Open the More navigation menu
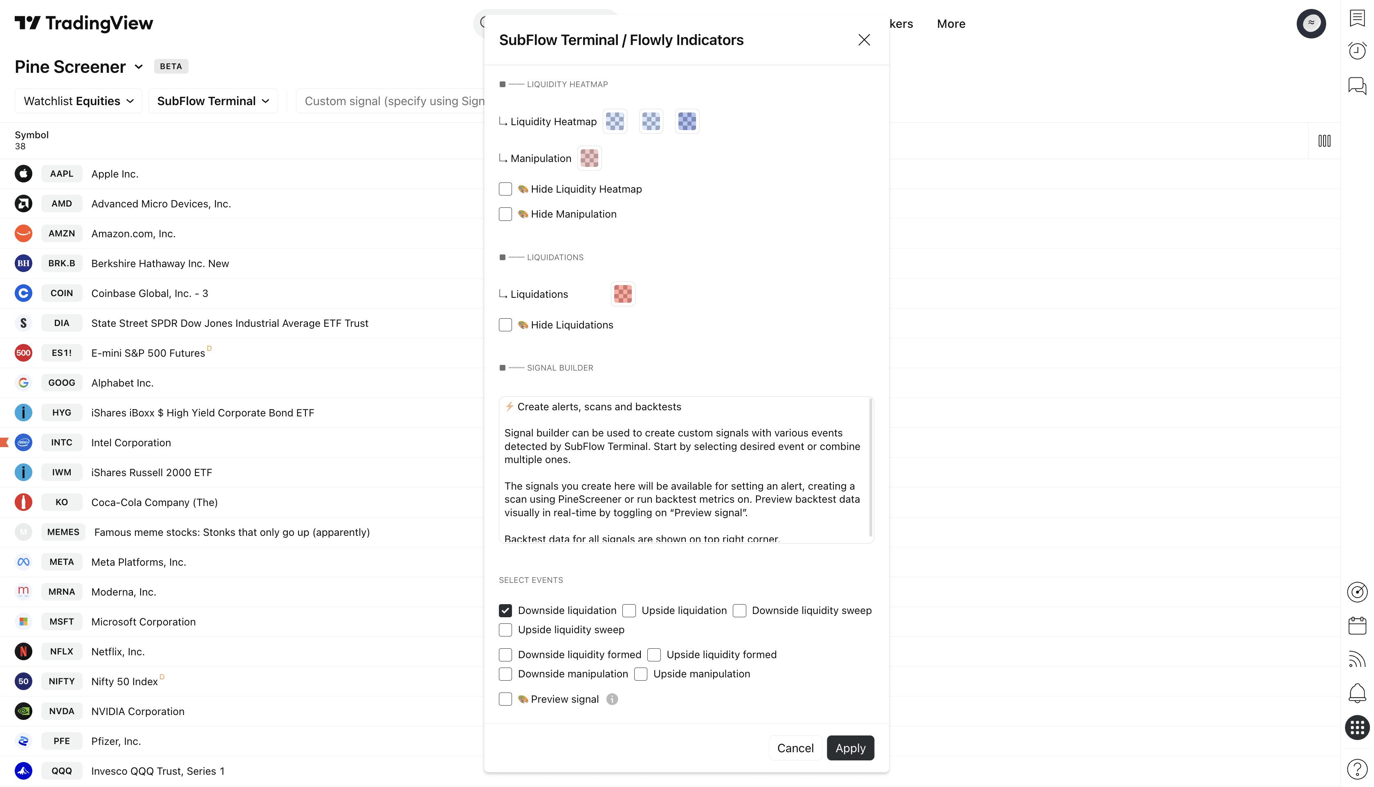Image resolution: width=1374 pixels, height=787 pixels. (950, 24)
